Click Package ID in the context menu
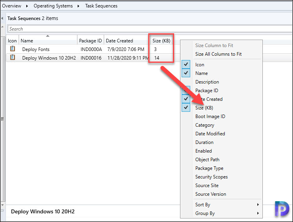 [x=207, y=91]
